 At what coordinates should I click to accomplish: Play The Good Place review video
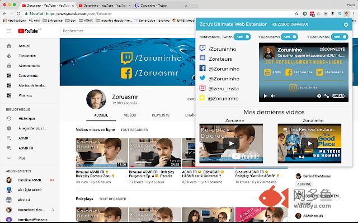[309, 143]
